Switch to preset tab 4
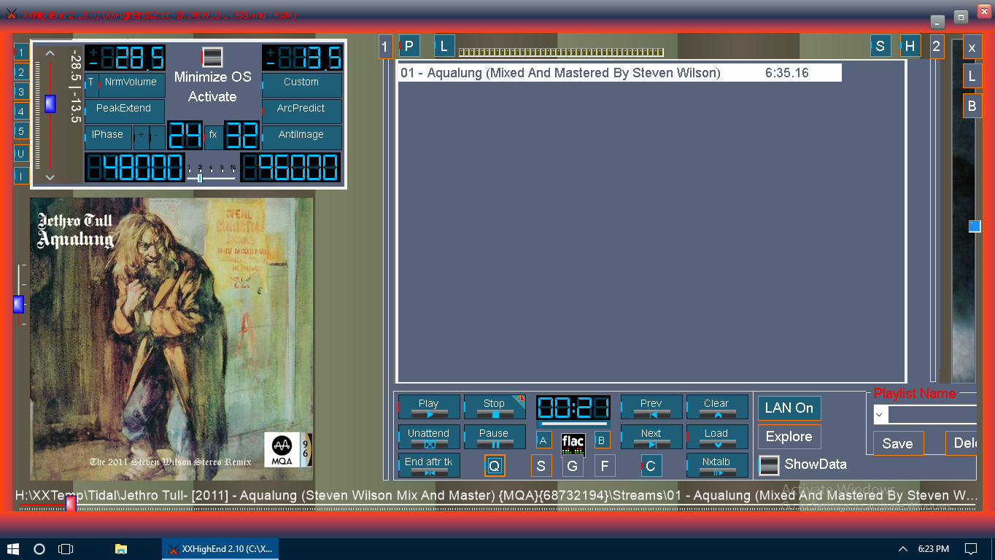 tap(22, 112)
